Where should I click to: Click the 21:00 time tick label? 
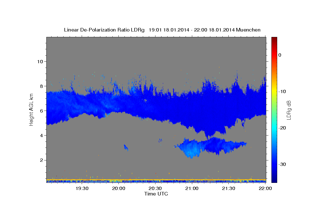[192, 188]
